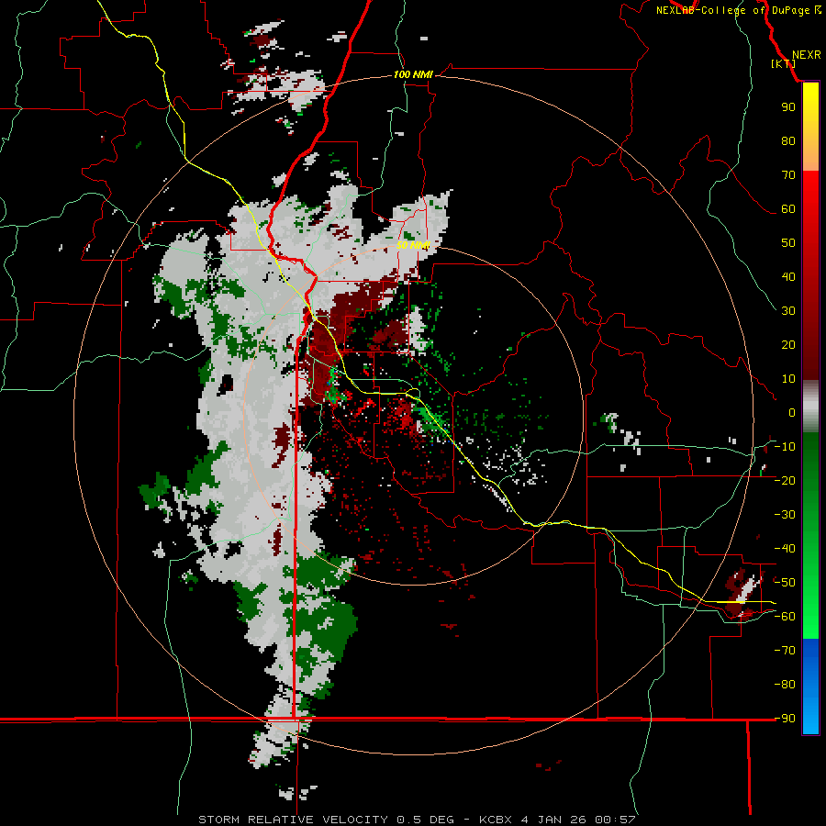Select the -60 value on velocity scale
826x826 pixels.
click(785, 617)
